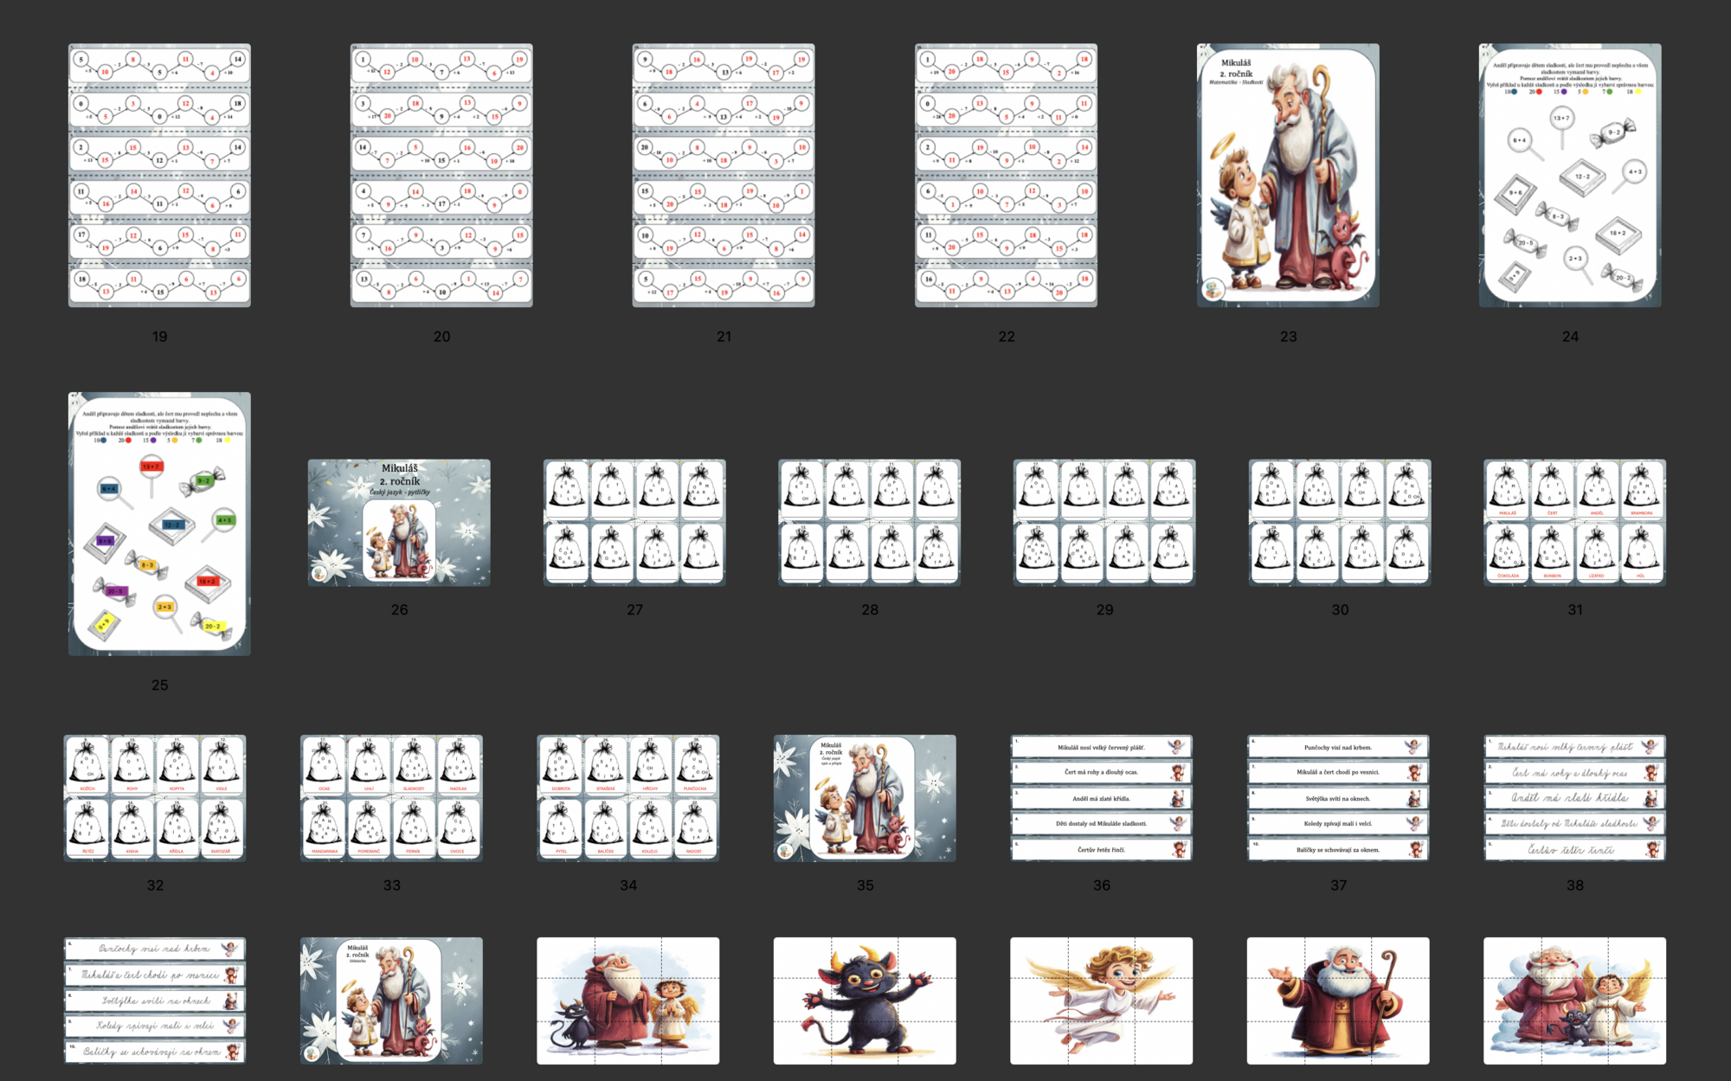The height and width of the screenshot is (1081, 1731).
Task: Open page 35 cover thumbnail
Action: pos(865,797)
